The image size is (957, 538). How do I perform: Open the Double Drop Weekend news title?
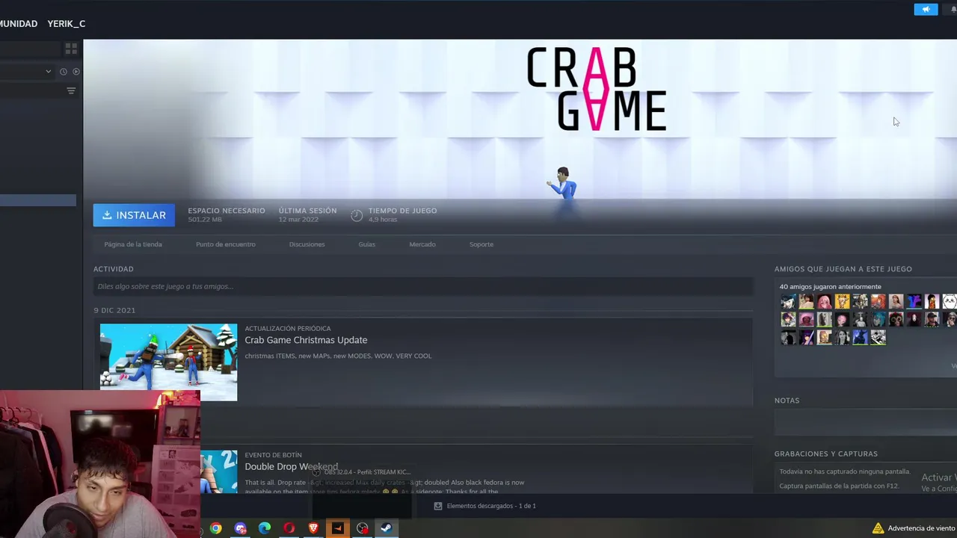(x=291, y=466)
